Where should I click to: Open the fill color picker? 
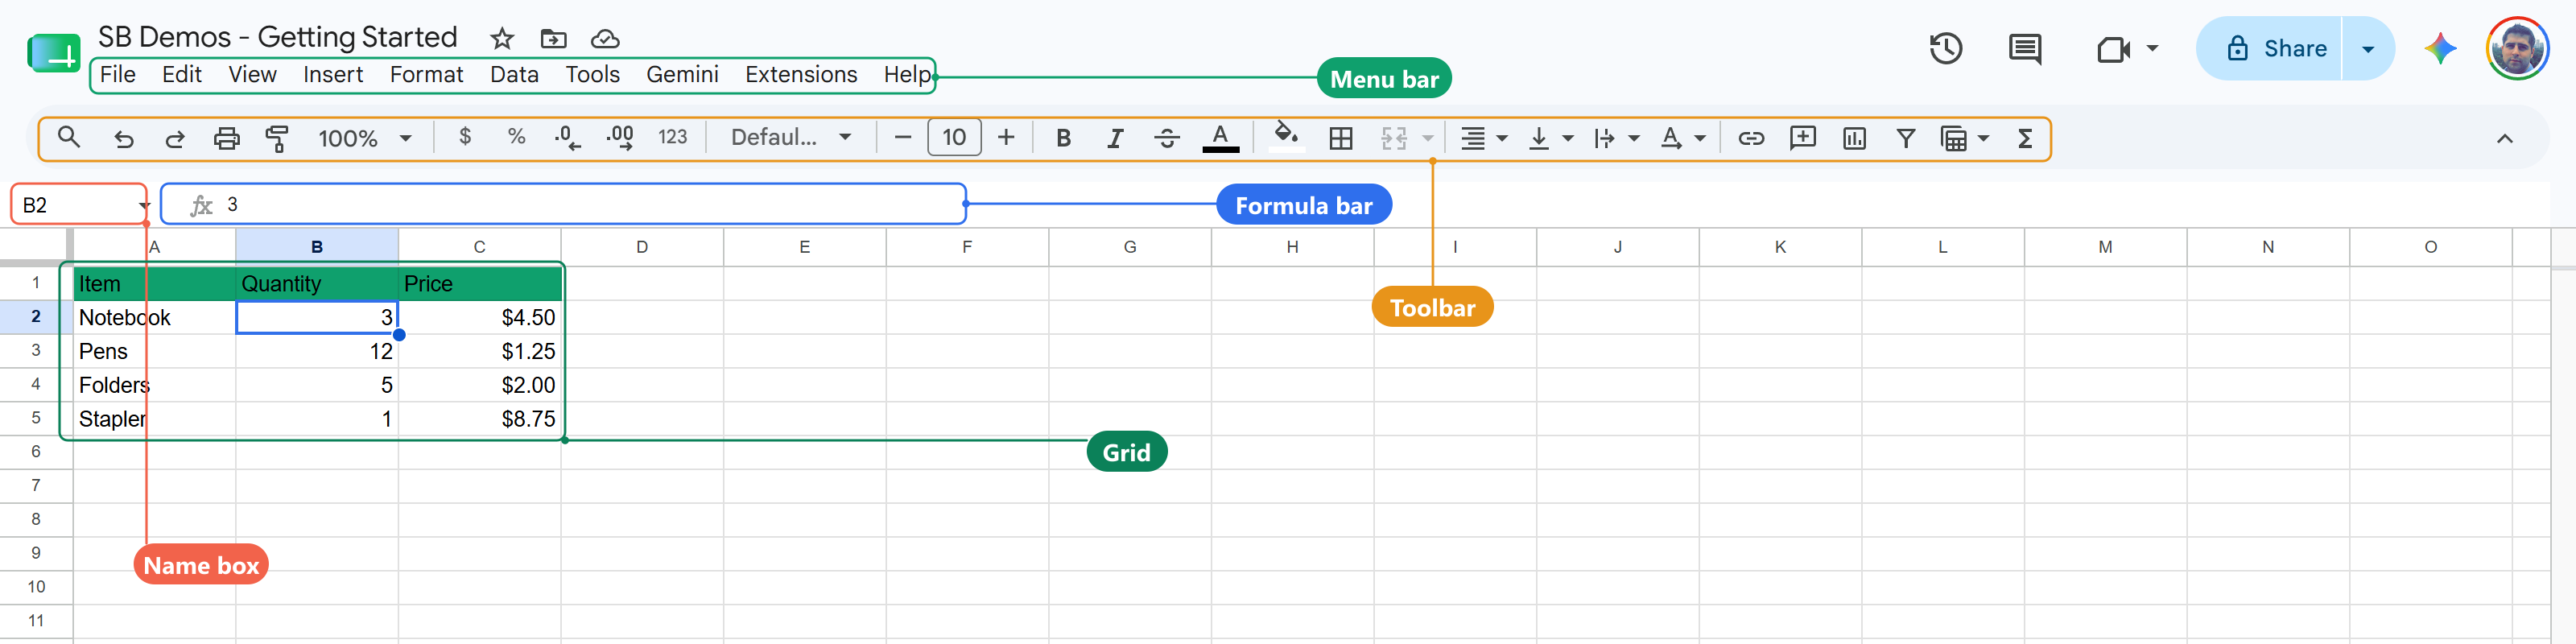1286,136
